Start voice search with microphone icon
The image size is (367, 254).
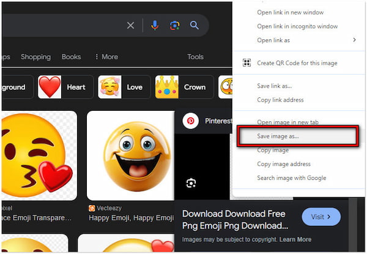coord(155,25)
